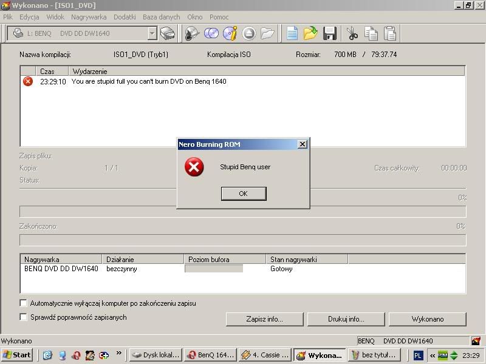Switch to bez tytuł... taskbar window

(x=375, y=355)
